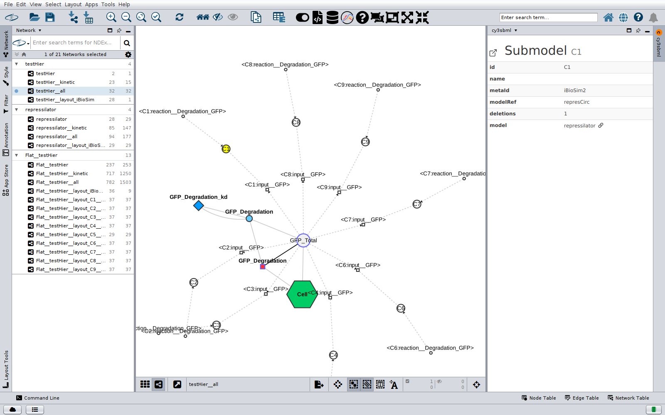The width and height of the screenshot is (665, 415).
Task: Open the Edge Table panel
Action: point(582,398)
